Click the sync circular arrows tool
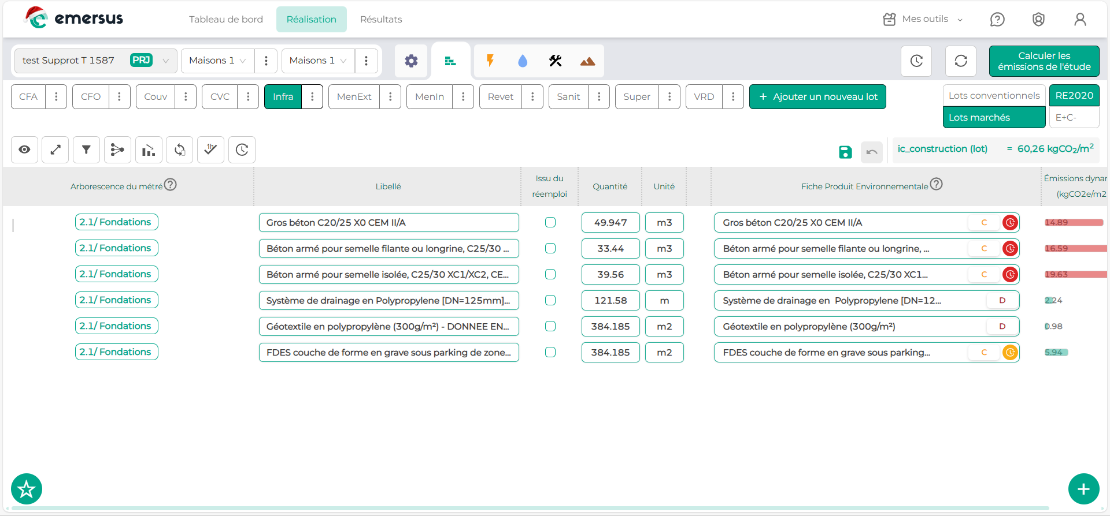Viewport: 1110px width, 516px height. click(180, 149)
